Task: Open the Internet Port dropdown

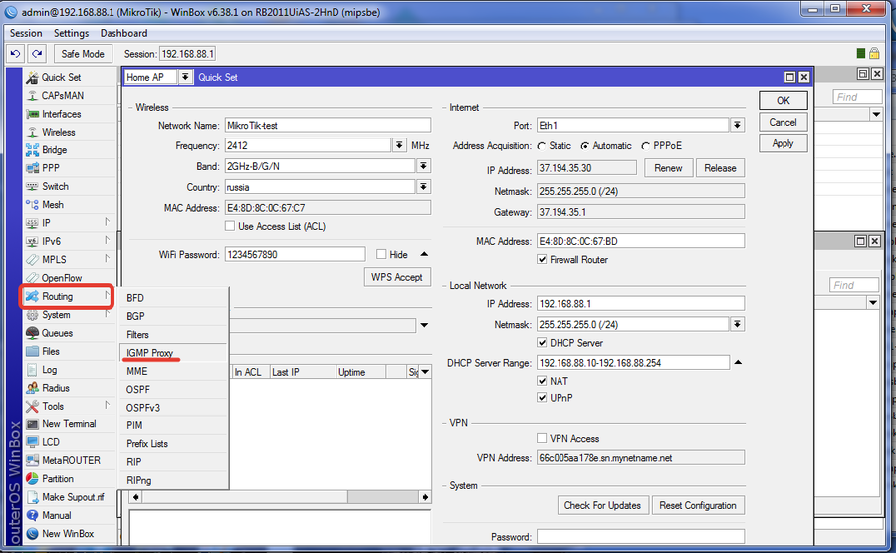Action: (737, 125)
